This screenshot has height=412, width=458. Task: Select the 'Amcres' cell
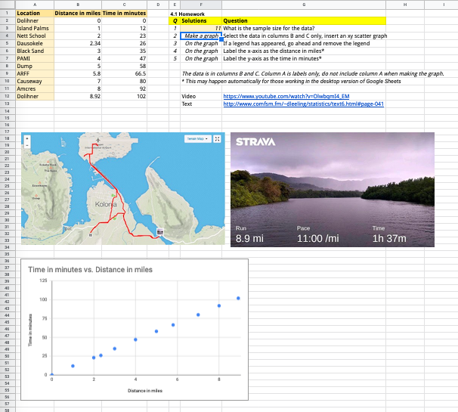click(x=35, y=89)
